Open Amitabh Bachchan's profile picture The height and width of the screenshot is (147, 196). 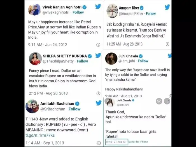(x=32, y=106)
